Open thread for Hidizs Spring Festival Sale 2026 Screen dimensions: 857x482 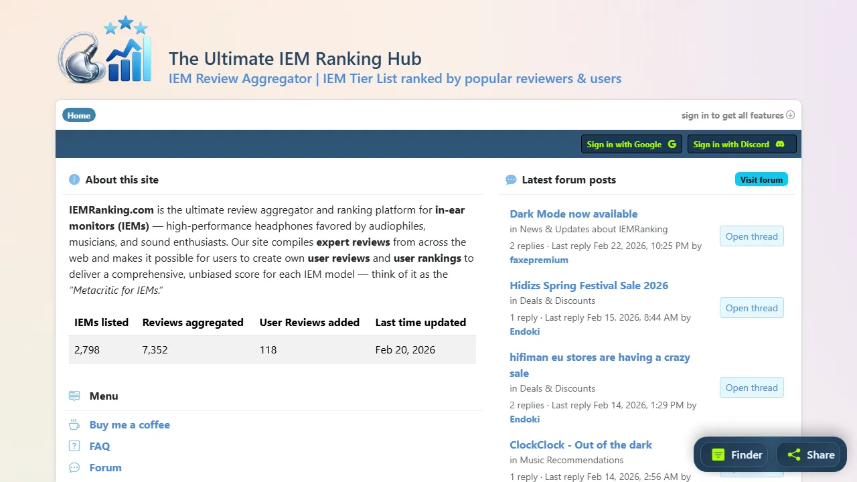751,308
